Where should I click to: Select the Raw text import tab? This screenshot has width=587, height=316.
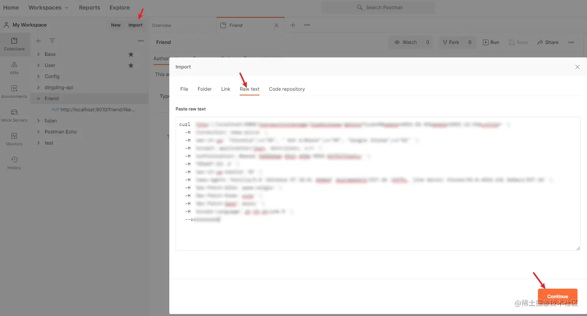pos(250,89)
